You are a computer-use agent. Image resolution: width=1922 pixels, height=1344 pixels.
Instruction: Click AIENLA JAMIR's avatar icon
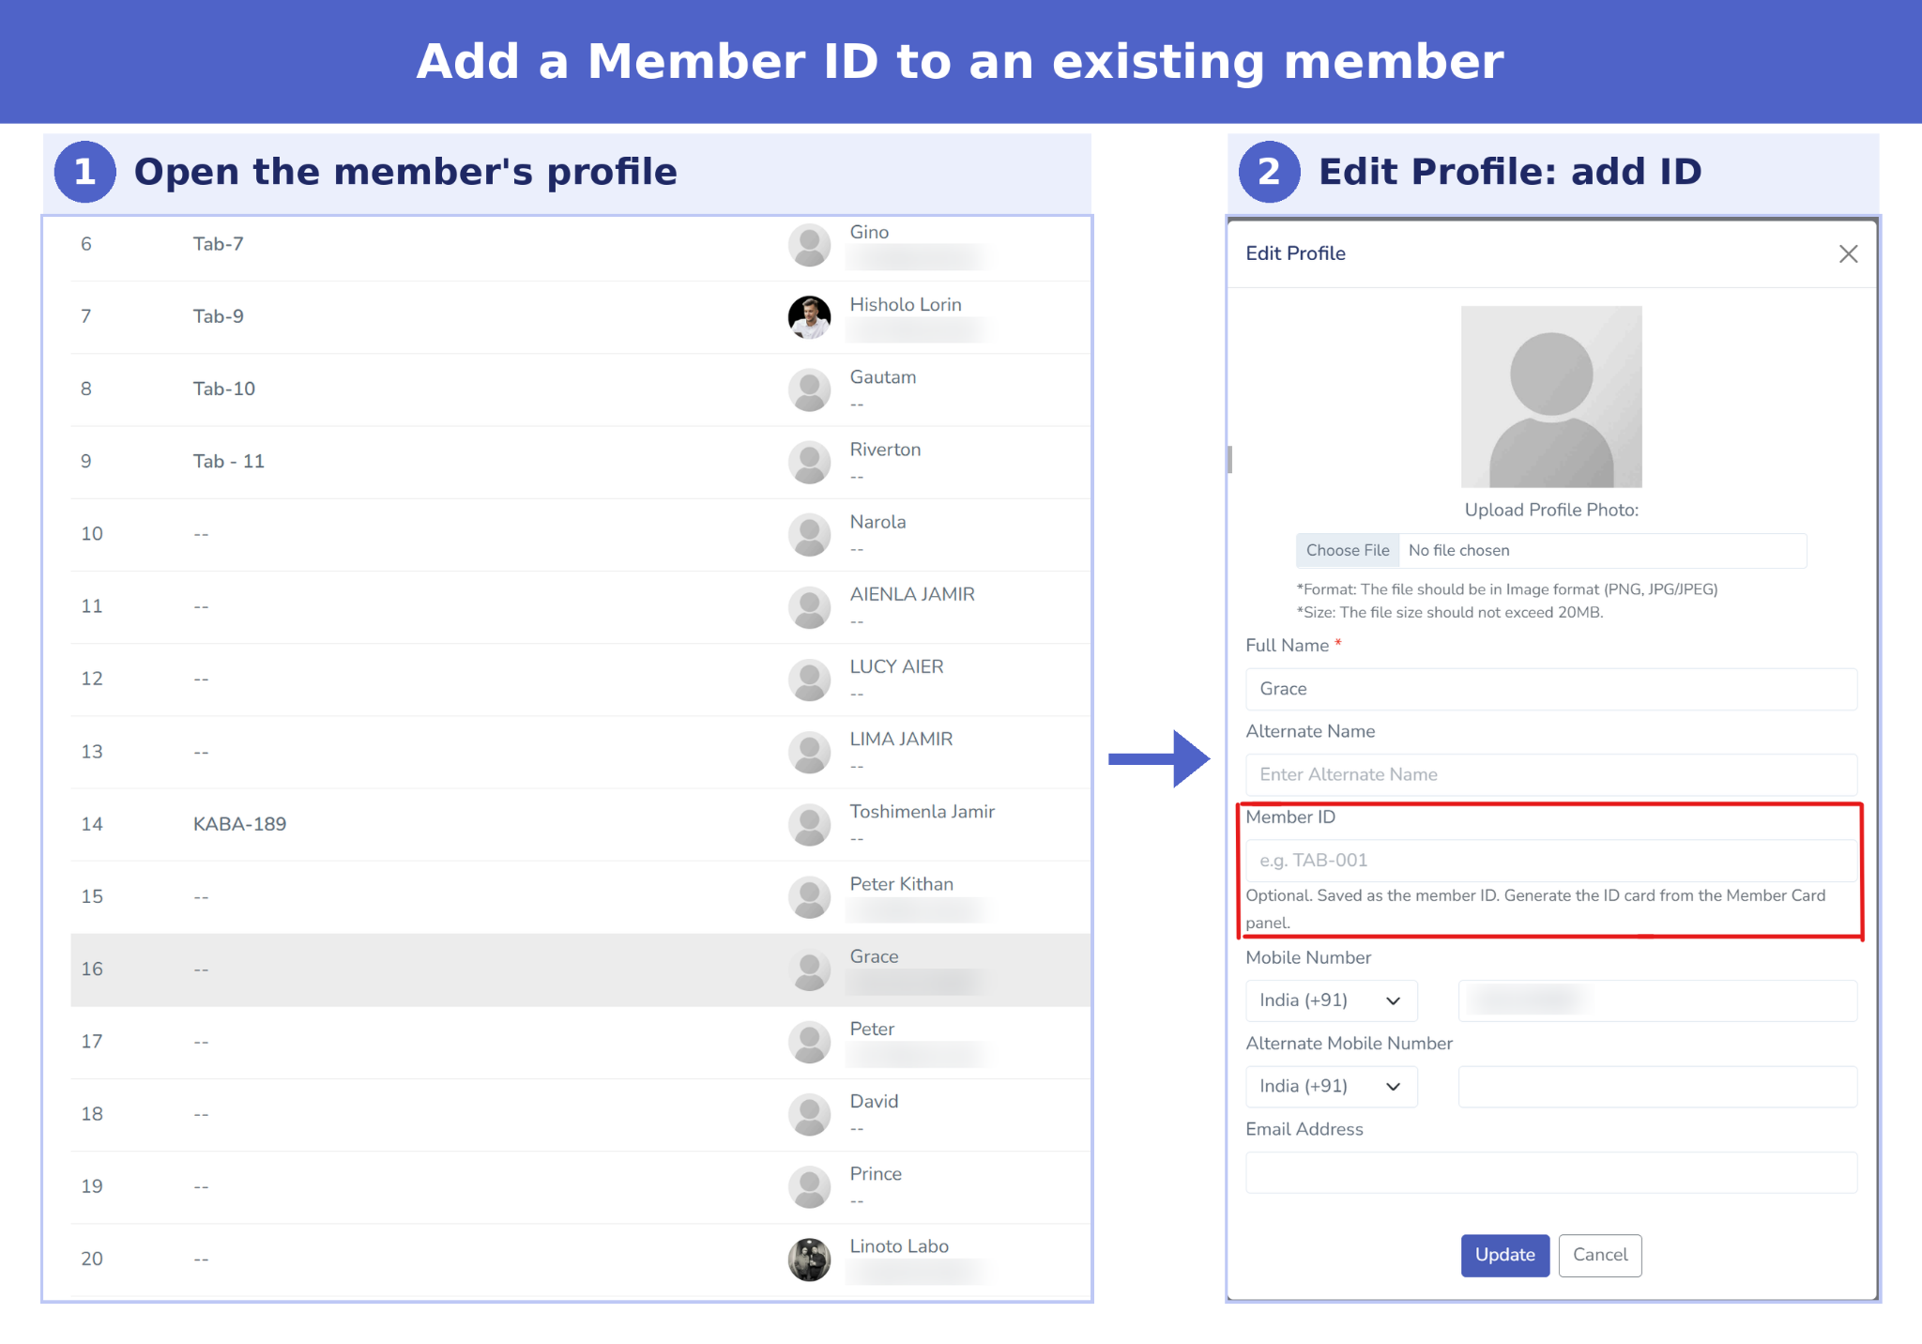point(809,607)
